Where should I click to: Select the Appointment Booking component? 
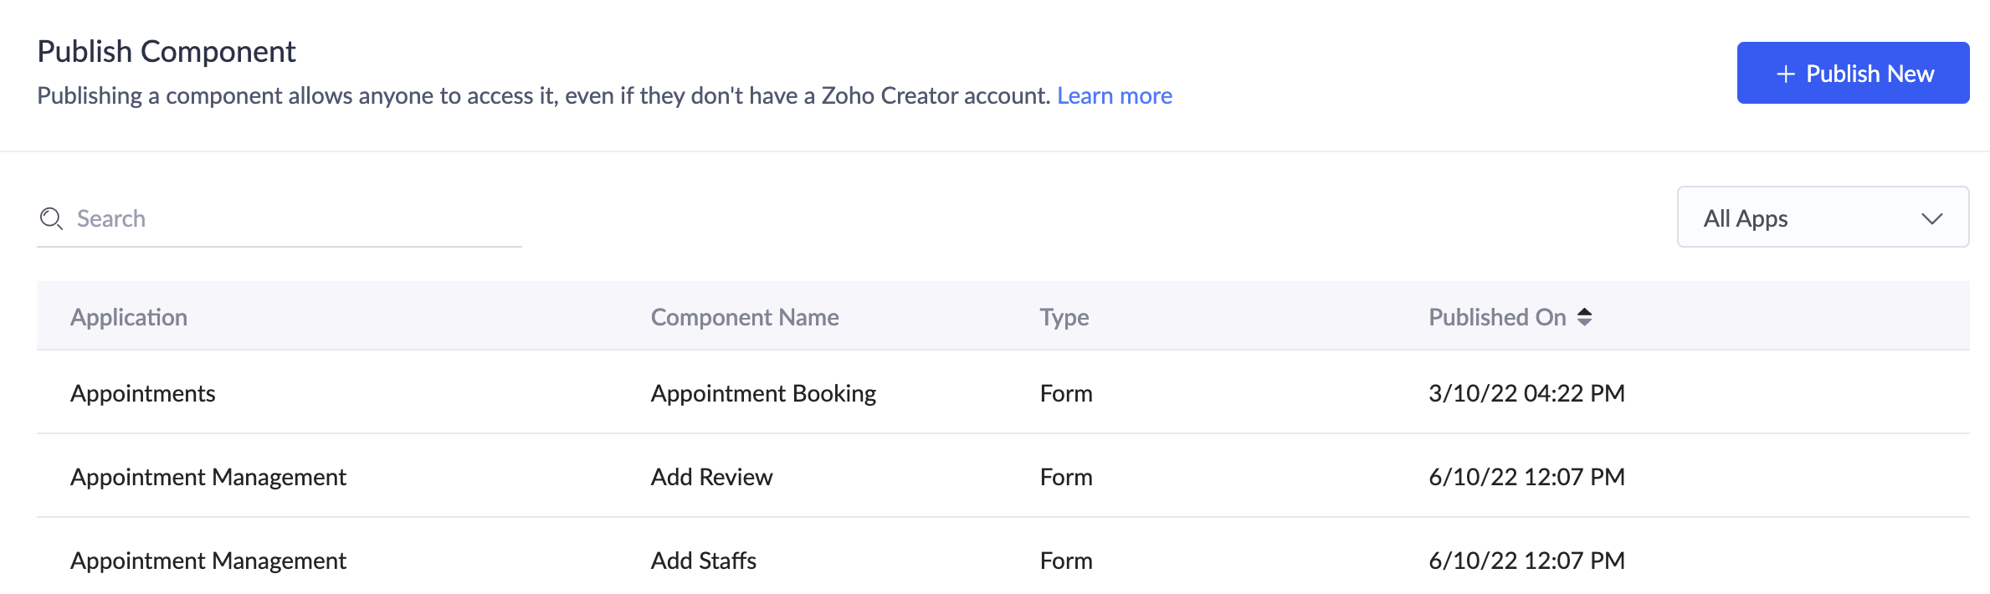(763, 393)
